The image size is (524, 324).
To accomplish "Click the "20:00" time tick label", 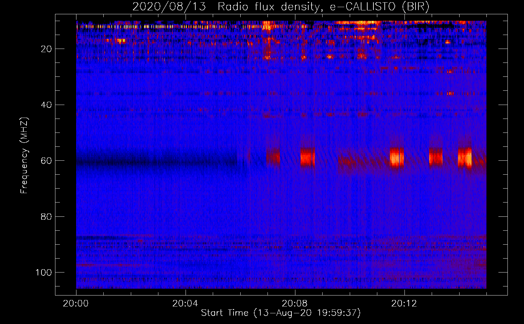I will click(76, 304).
